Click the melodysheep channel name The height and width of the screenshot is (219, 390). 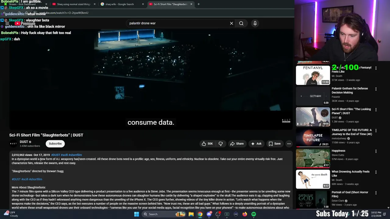pyautogui.click(x=339, y=138)
